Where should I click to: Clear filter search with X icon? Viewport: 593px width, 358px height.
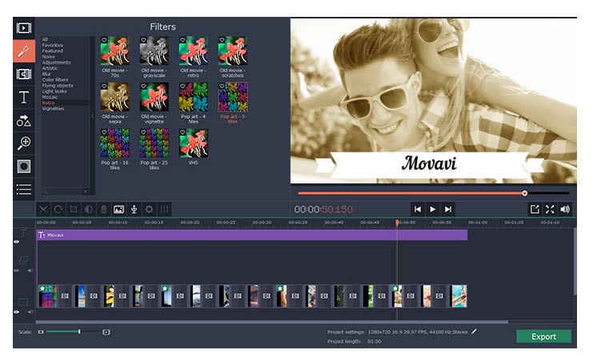[x=86, y=191]
